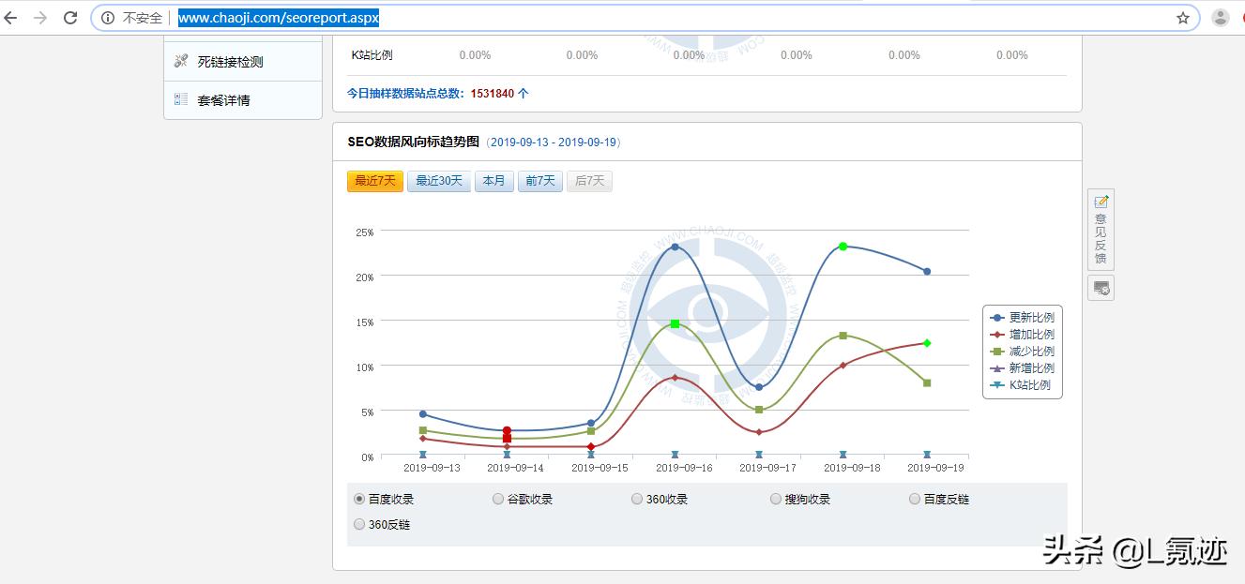Screen dimensions: 1245x584
Task: Switch to the 最近30天 view
Action: point(438,181)
